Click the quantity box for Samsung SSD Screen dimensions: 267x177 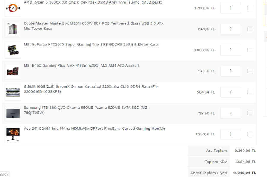(x=231, y=113)
